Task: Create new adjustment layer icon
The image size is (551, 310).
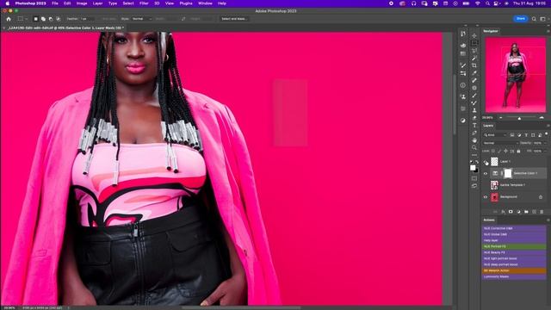Action: point(518,212)
